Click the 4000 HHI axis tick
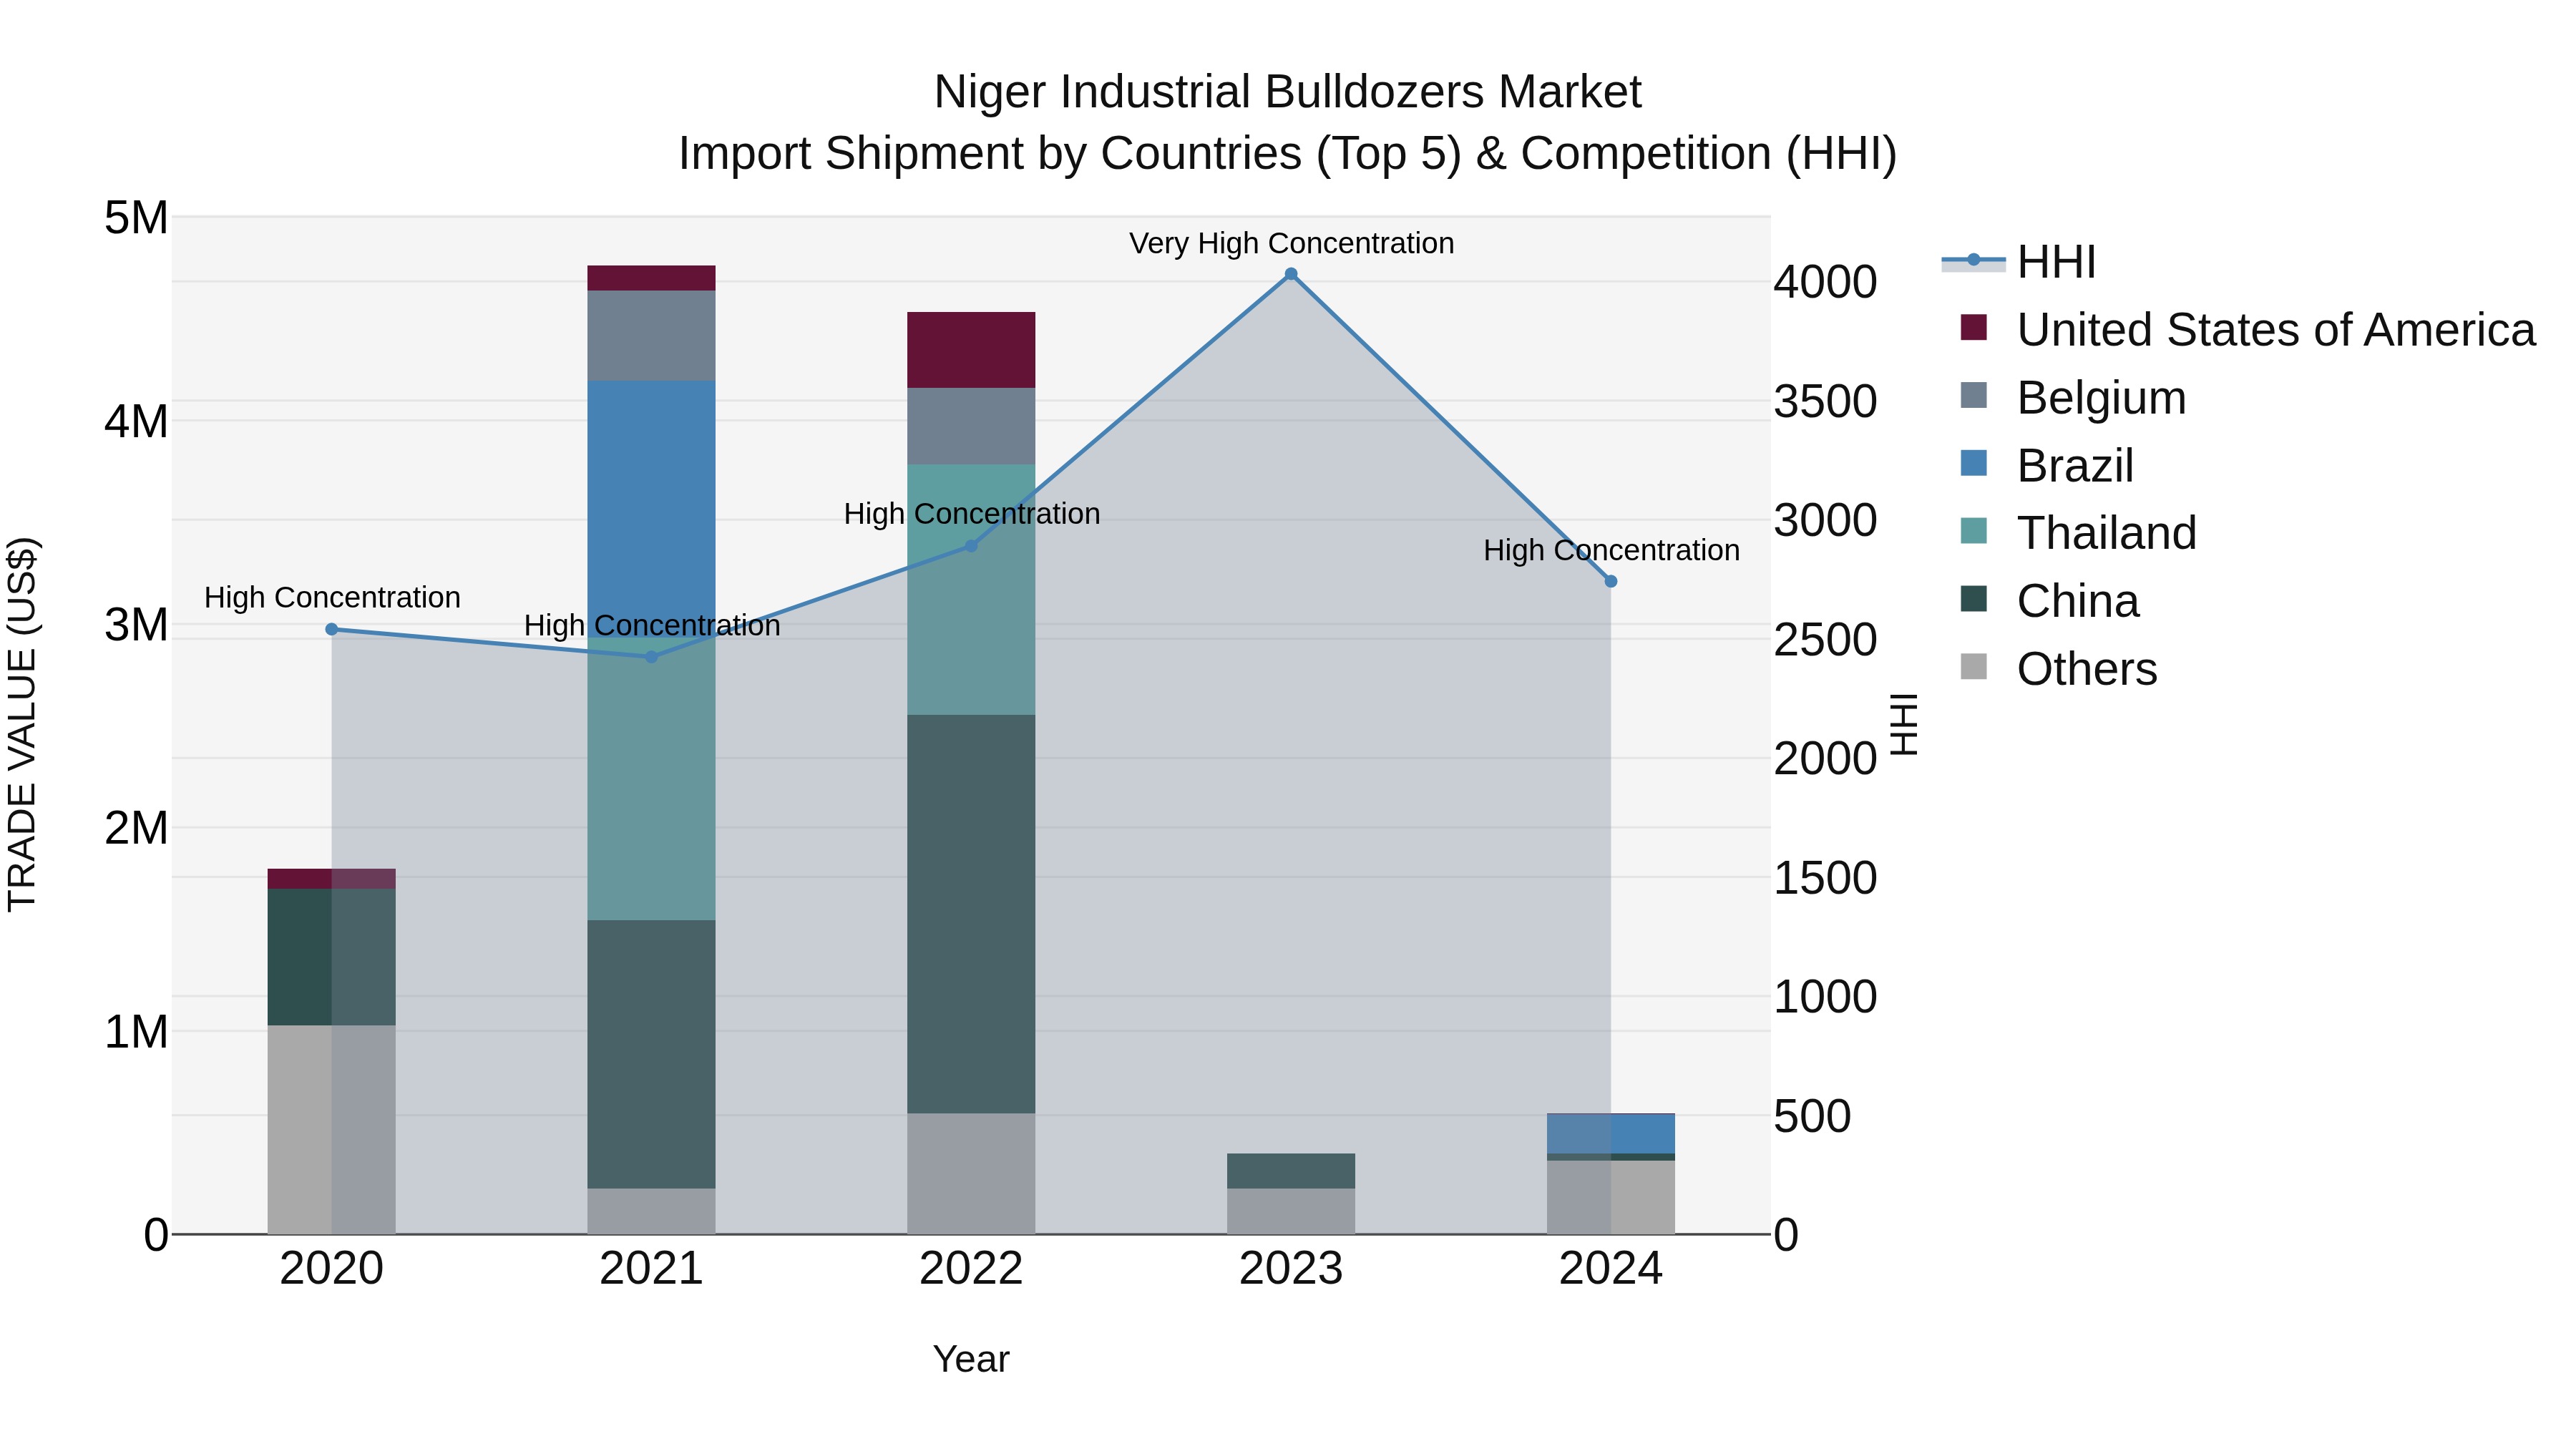The height and width of the screenshot is (1449, 2576). 1826,282
